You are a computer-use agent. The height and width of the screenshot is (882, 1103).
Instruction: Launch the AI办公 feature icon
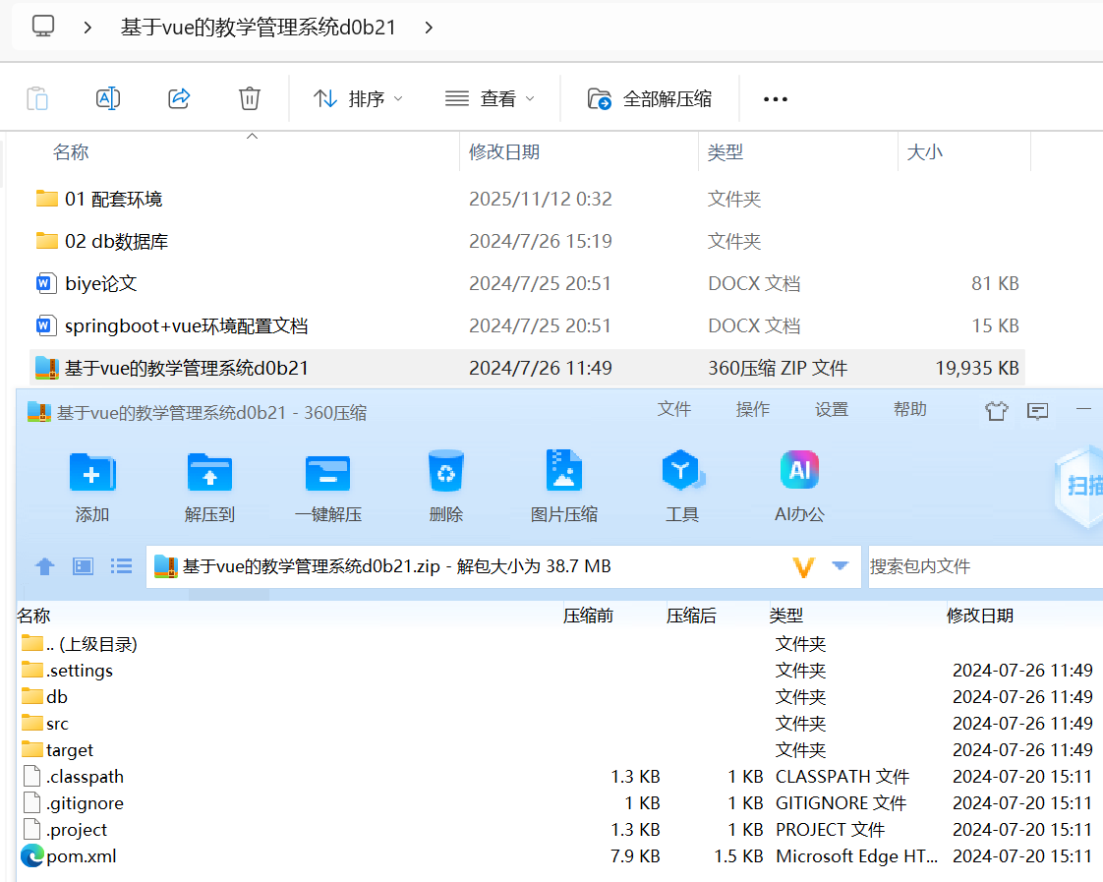[x=799, y=482]
